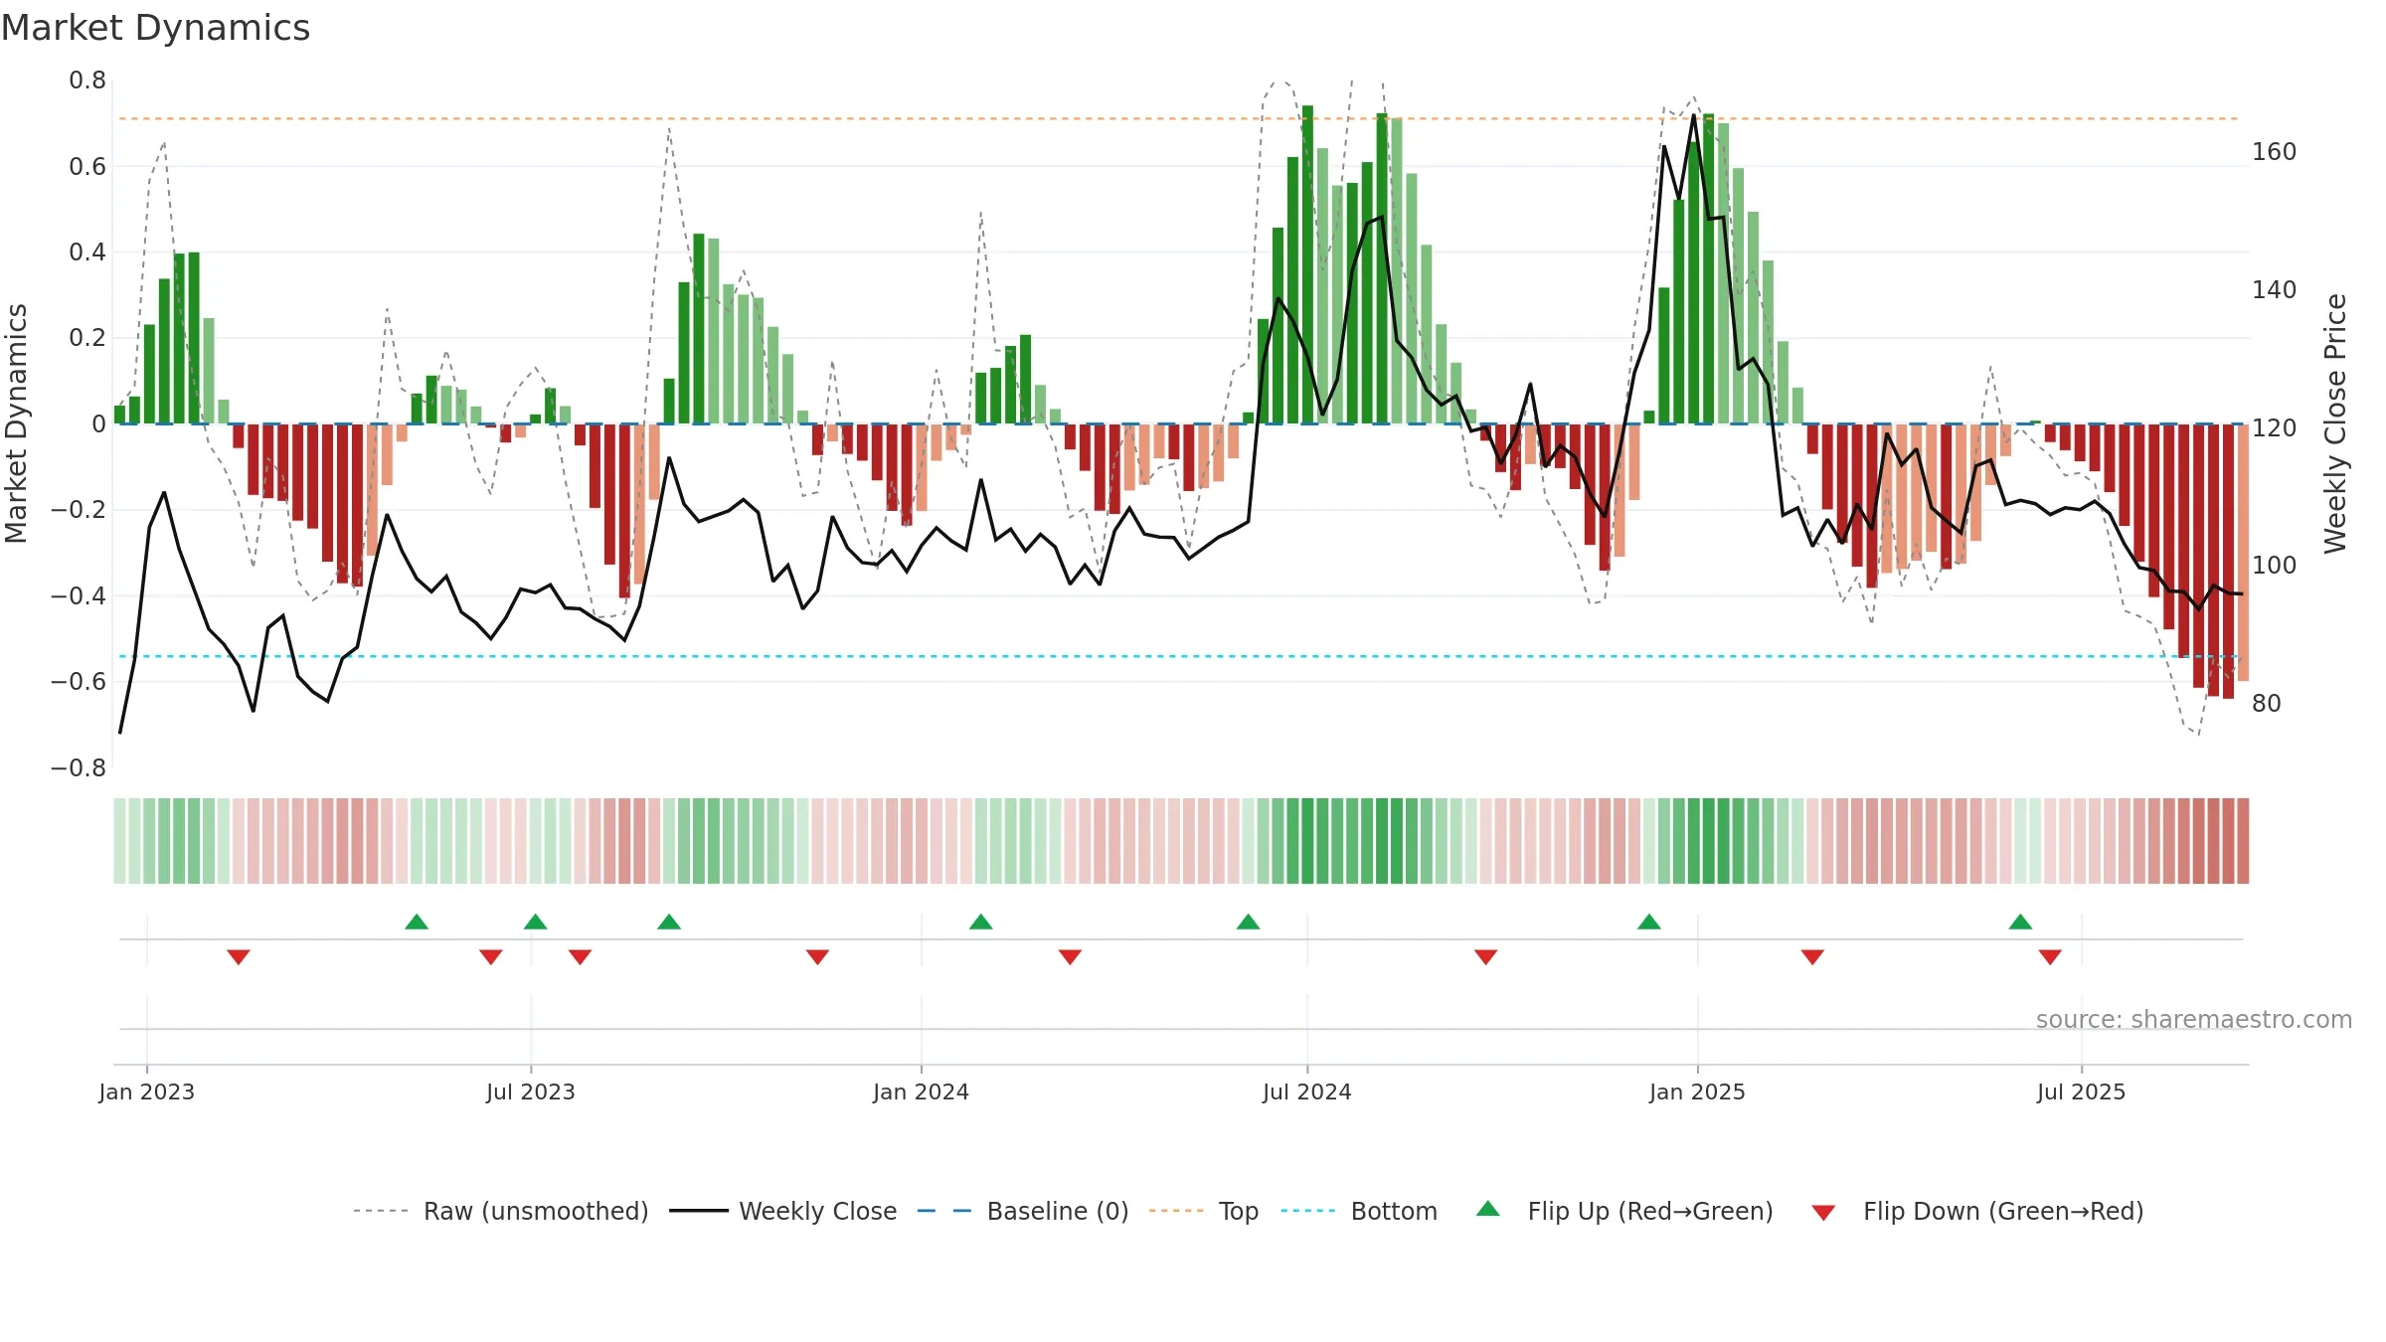This screenshot has width=2386, height=1342.
Task: Click the Jul 2025 x-axis label
Action: click(2082, 1091)
